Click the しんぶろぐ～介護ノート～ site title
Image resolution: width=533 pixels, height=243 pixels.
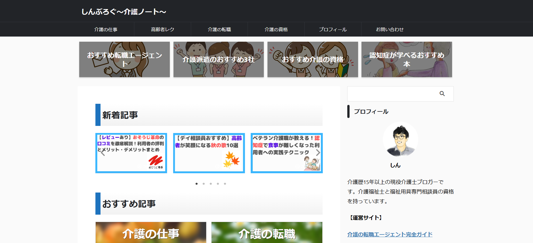pyautogui.click(x=124, y=12)
